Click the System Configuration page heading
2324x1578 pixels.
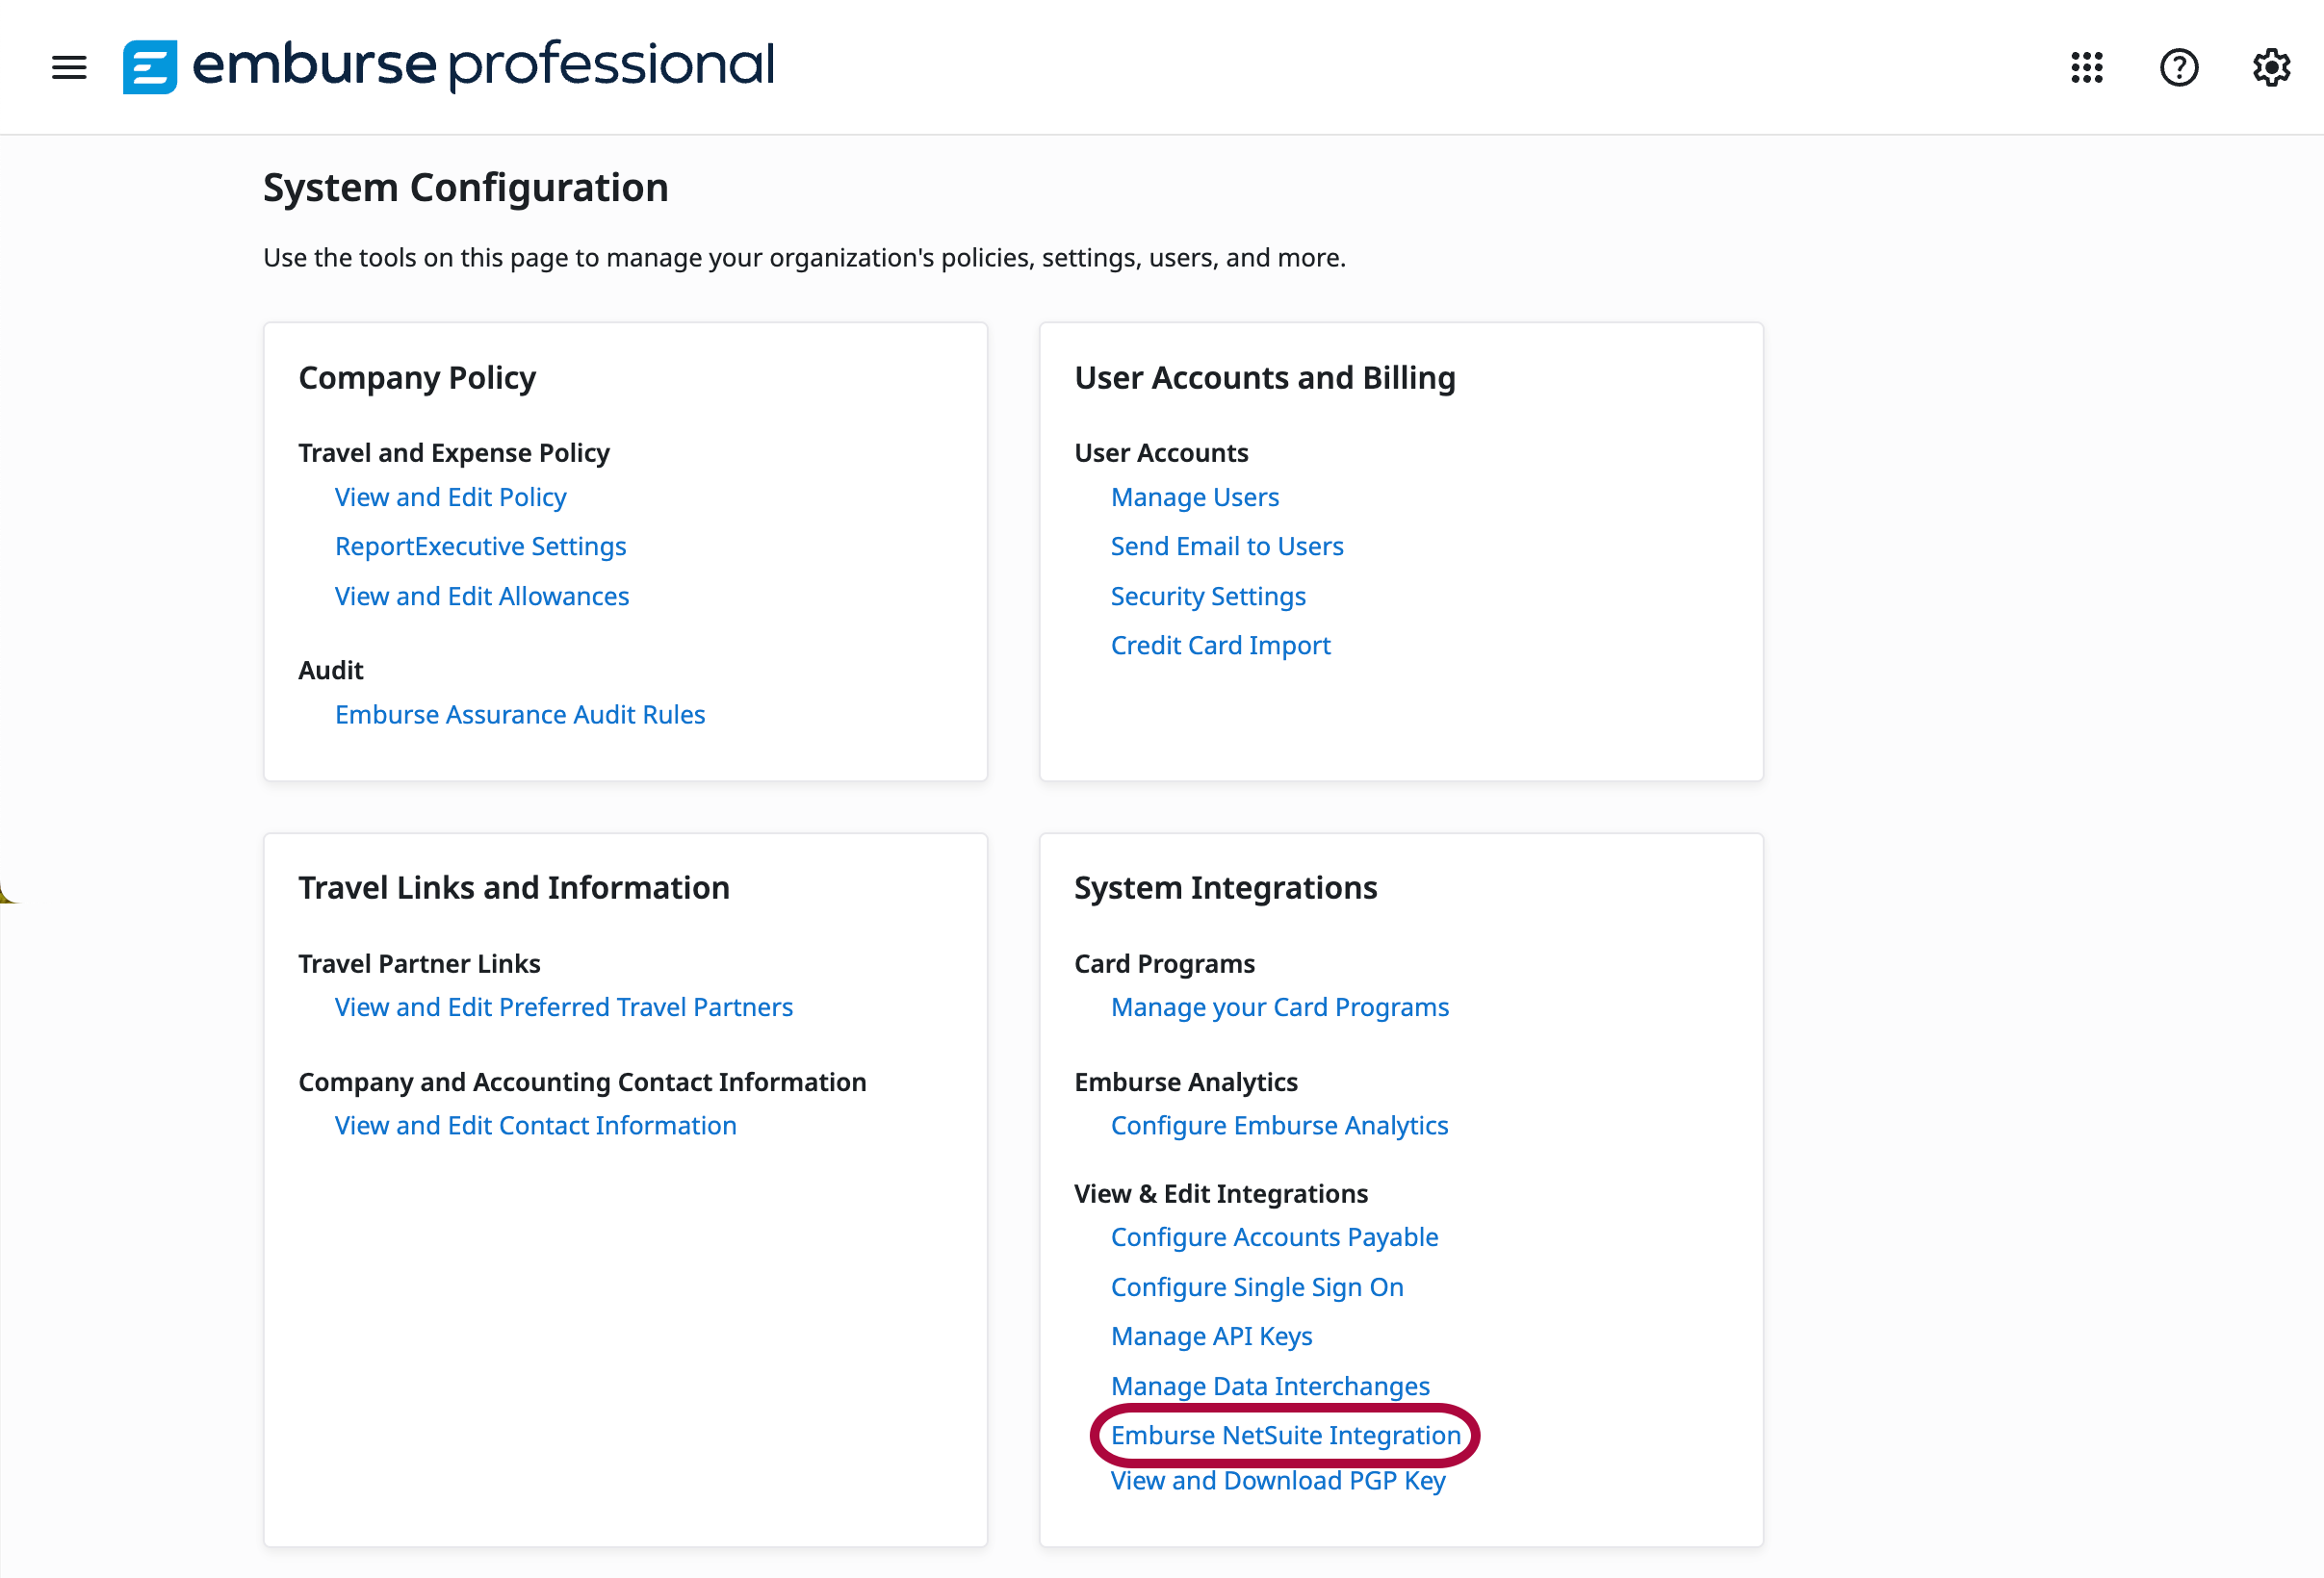click(465, 187)
